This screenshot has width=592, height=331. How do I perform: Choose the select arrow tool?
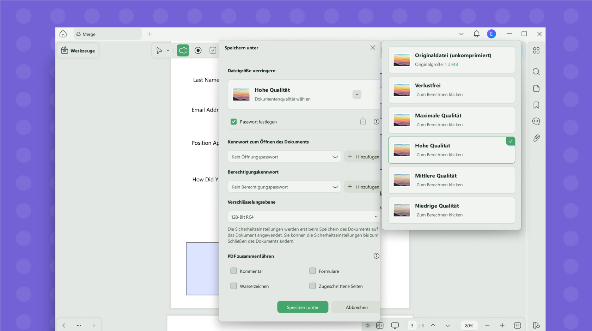(x=159, y=50)
